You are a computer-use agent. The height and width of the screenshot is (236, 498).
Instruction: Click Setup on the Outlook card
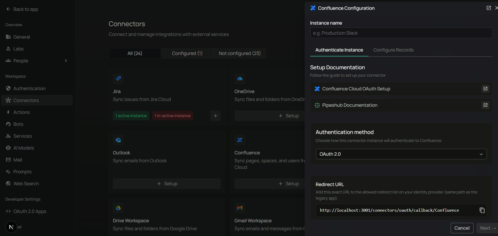[x=167, y=183]
